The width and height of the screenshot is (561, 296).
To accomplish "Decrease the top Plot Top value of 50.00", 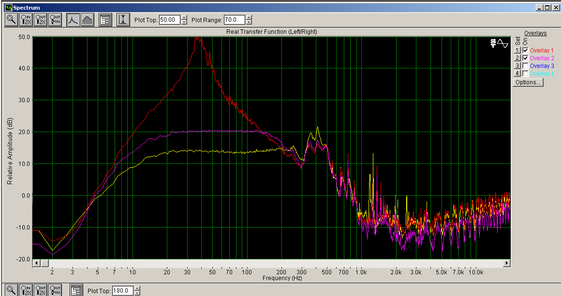I will point(184,22).
